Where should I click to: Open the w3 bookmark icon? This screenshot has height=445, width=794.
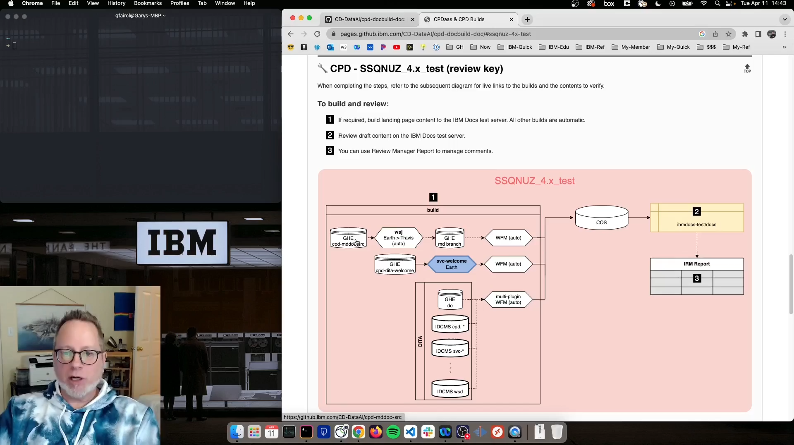pyautogui.click(x=344, y=47)
